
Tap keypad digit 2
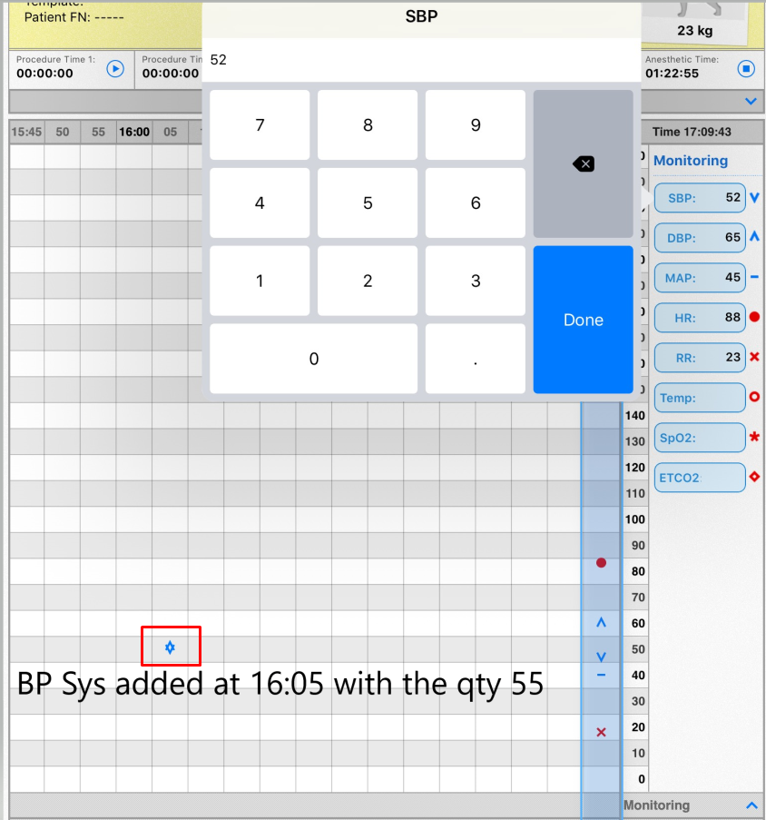click(368, 281)
